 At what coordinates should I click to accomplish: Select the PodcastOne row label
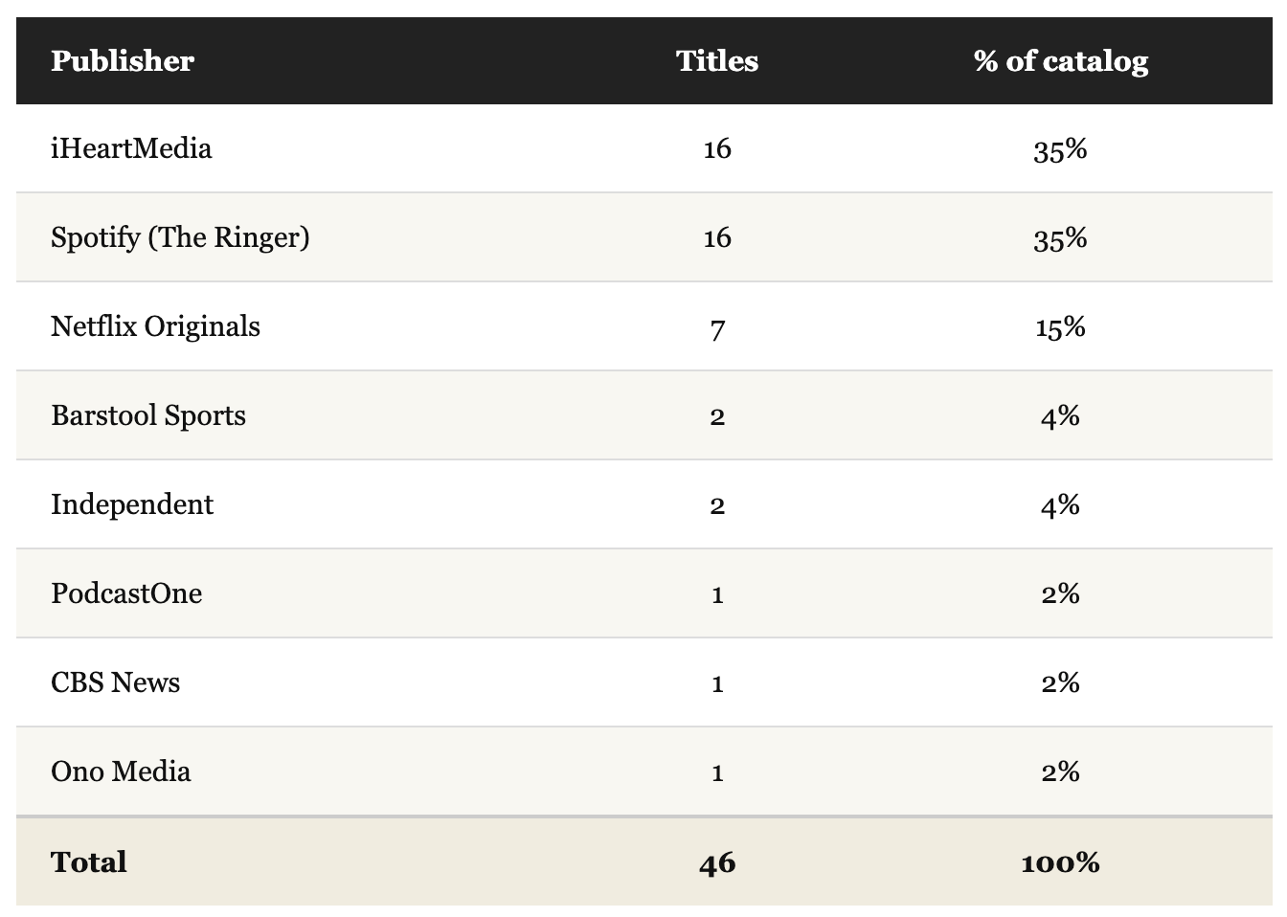tap(126, 593)
